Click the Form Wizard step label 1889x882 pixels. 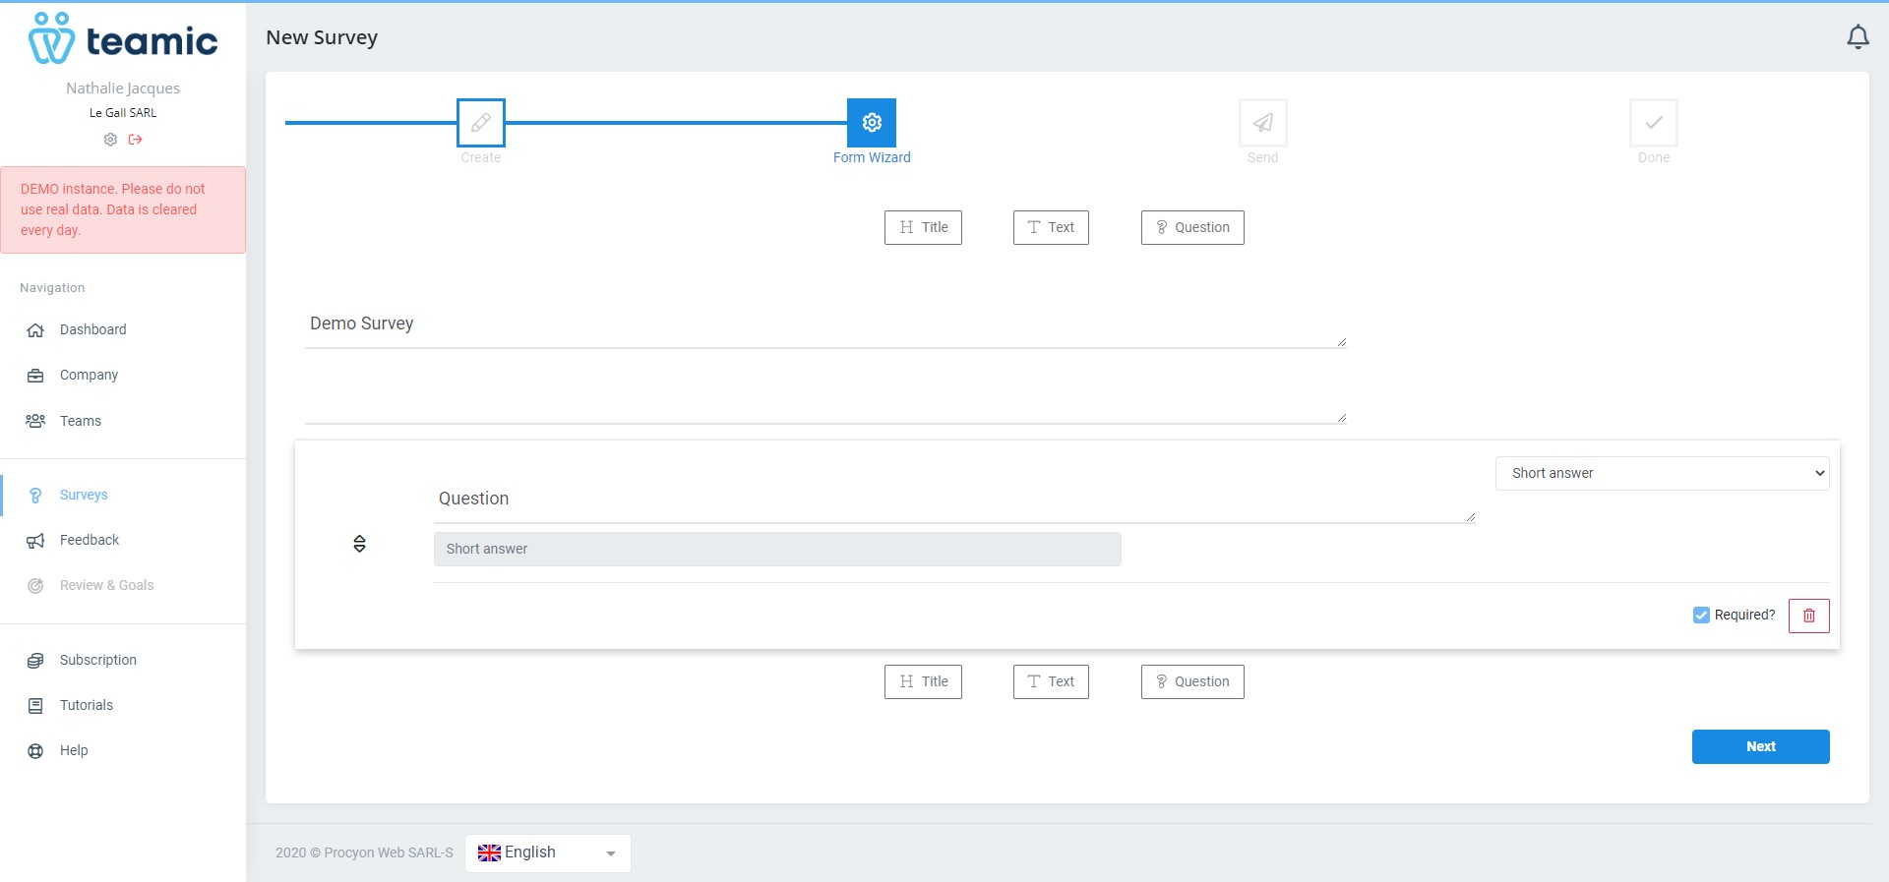pyautogui.click(x=872, y=157)
